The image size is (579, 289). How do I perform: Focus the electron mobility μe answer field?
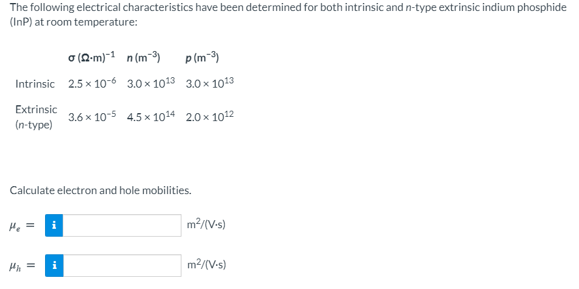point(122,225)
